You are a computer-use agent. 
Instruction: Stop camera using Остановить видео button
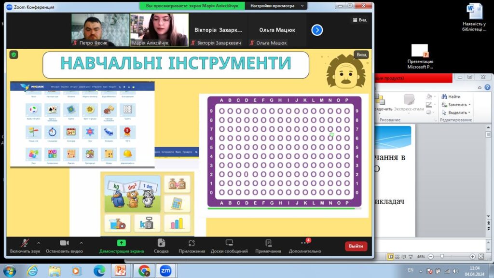tap(64, 243)
